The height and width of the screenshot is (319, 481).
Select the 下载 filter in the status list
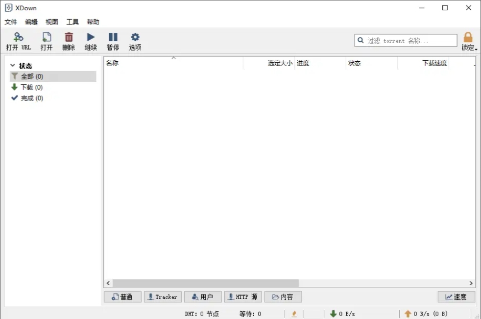pos(31,87)
